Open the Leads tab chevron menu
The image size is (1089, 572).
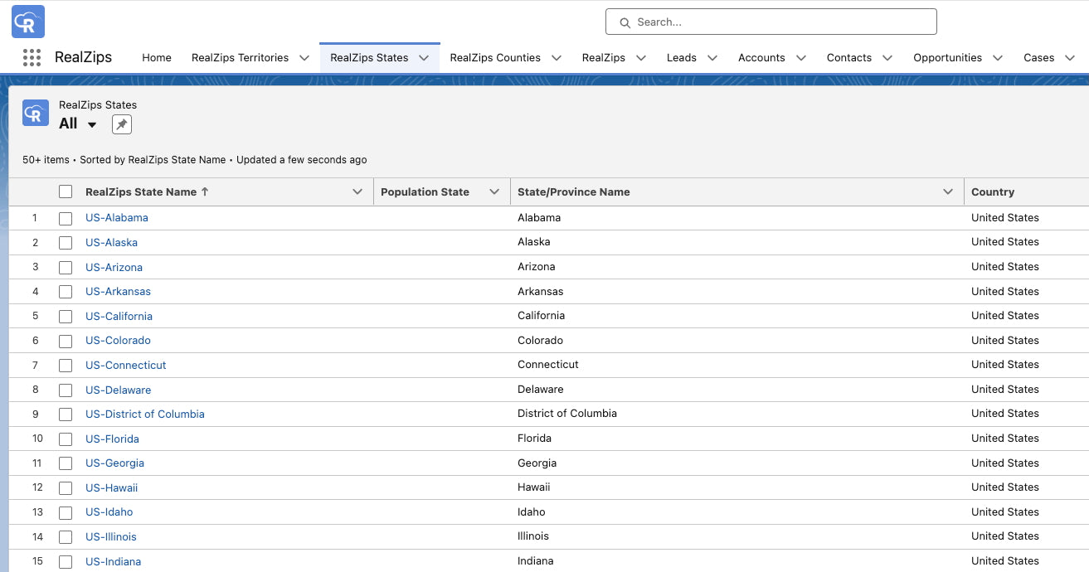pyautogui.click(x=712, y=58)
